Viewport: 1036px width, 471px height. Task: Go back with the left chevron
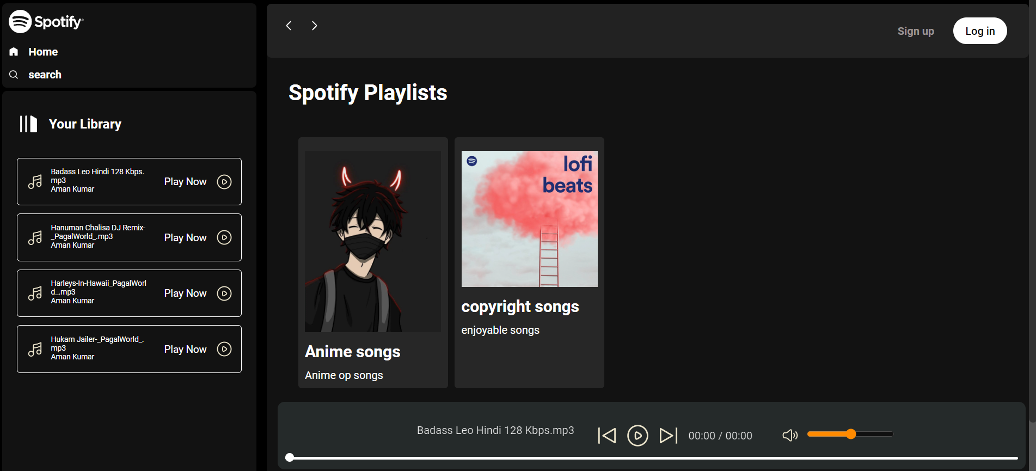pos(289,26)
